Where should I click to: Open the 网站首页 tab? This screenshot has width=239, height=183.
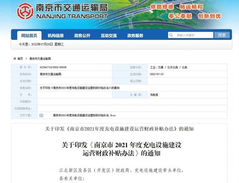click(29, 35)
